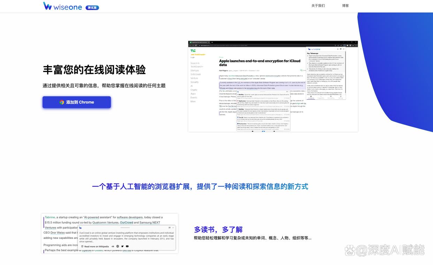The height and width of the screenshot is (265, 433).
Task: Click Events in the demo sidebar
Action: (x=194, y=98)
